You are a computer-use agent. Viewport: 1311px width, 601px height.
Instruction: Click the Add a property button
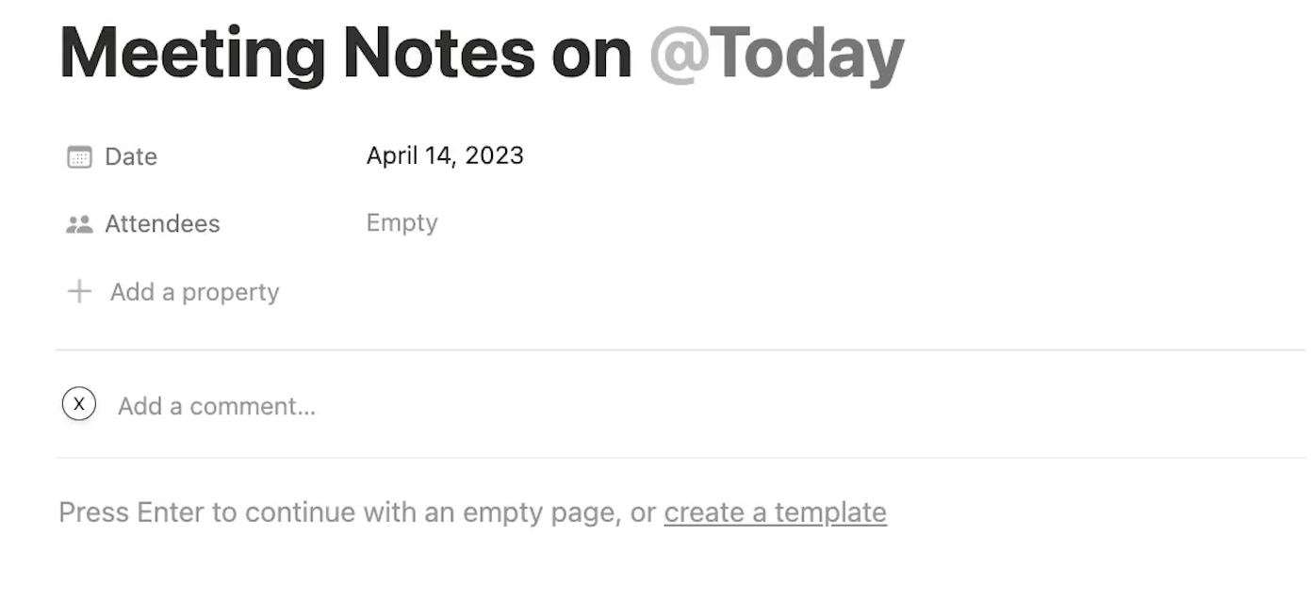click(173, 292)
